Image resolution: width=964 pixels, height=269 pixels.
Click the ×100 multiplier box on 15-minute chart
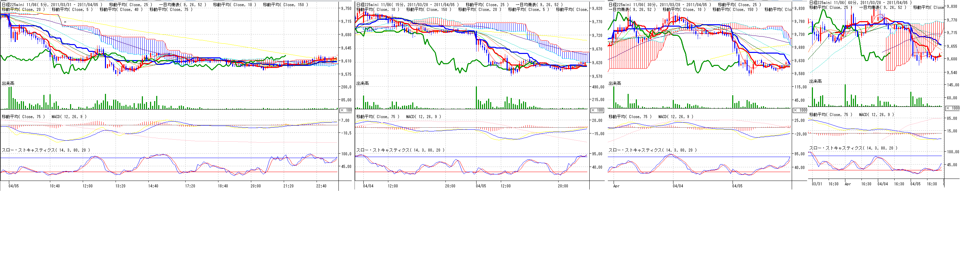click(x=597, y=110)
